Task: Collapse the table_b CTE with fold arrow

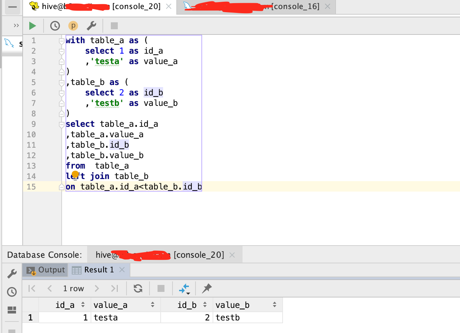Action: pyautogui.click(x=61, y=82)
